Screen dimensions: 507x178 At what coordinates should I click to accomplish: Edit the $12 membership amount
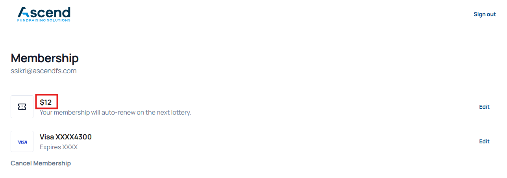[x=484, y=107]
